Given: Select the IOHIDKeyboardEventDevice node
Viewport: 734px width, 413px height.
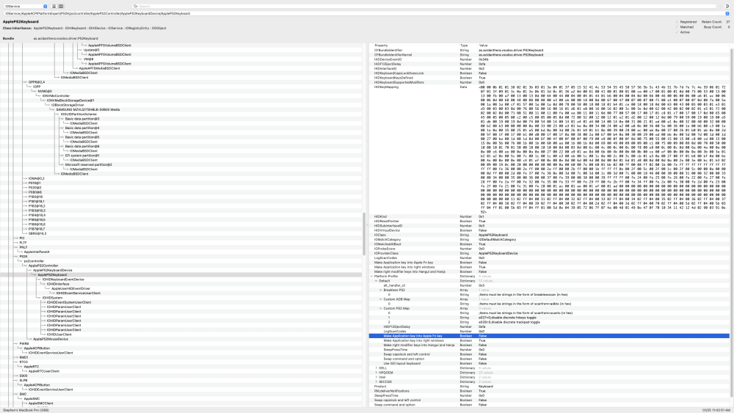Looking at the screenshot, I should (63, 279).
